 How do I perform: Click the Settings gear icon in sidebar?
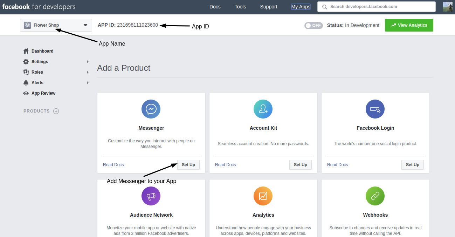(26, 62)
